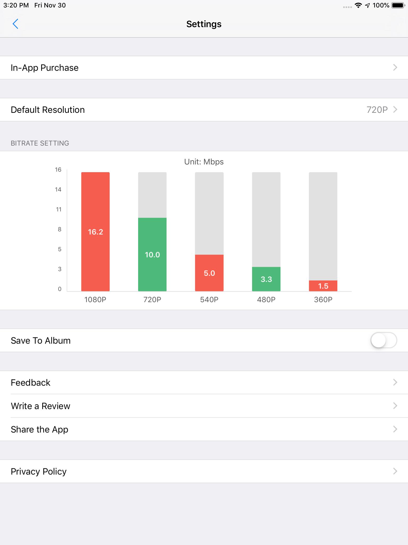This screenshot has height=545, width=408.
Task: Open the Feedback row
Action: tap(204, 382)
